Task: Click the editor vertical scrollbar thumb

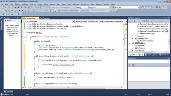Action: (x=124, y=39)
